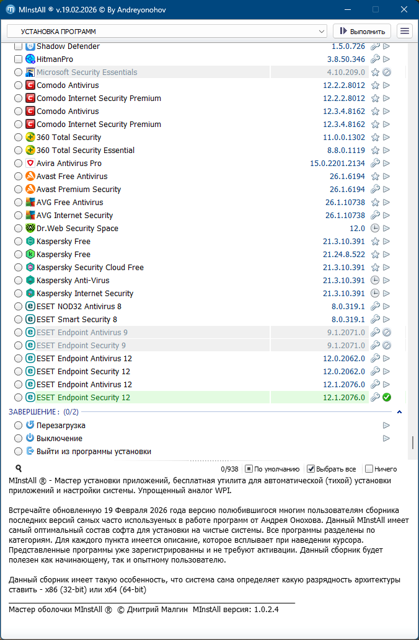Image resolution: width=419 pixels, height=640 pixels.
Task: Click the play arrow for HitmanPro
Action: tap(386, 59)
